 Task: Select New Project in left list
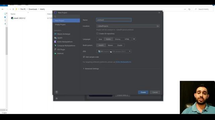coord(66,21)
